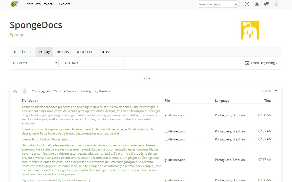
Task: Click the search magnifier icon
Action: tap(236, 4)
